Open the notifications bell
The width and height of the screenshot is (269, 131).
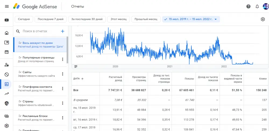point(257,6)
